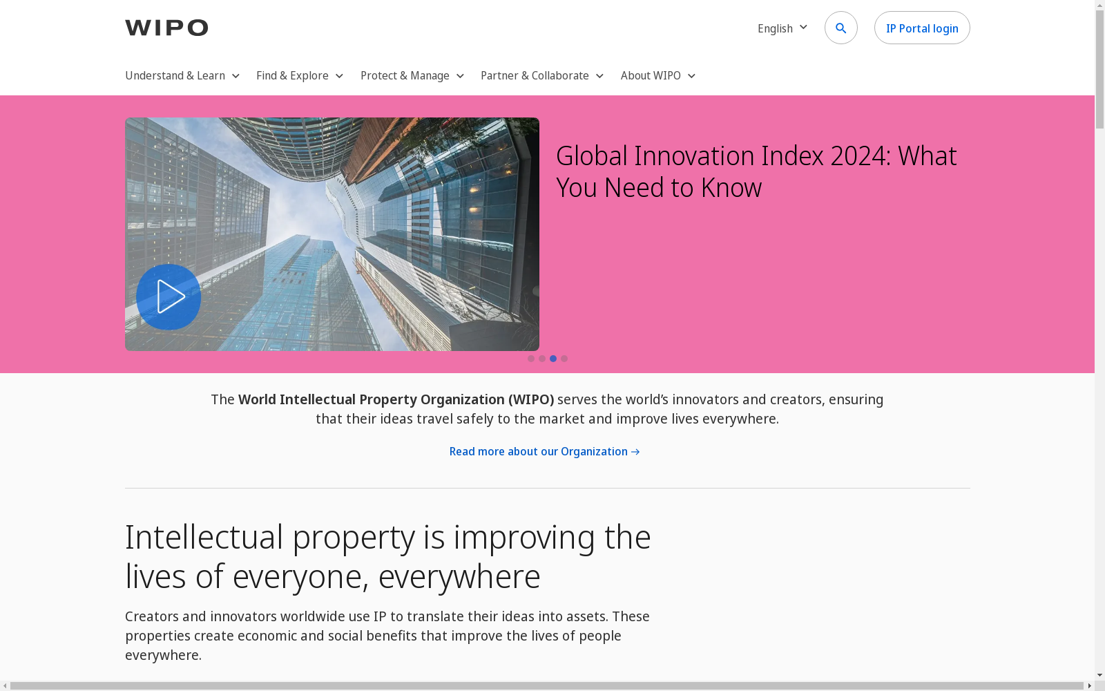The width and height of the screenshot is (1105, 691).
Task: Click the horizontal scrollbar thumb
Action: [546, 685]
